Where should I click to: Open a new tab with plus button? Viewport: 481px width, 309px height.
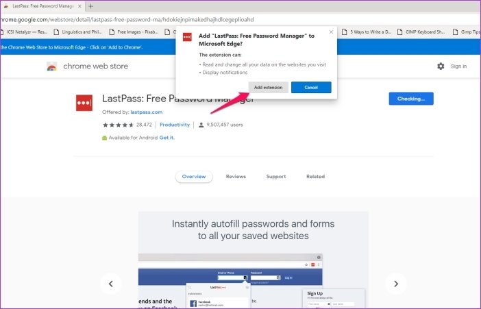click(91, 6)
